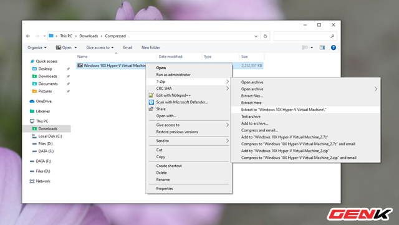The height and width of the screenshot is (225, 399).
Task: Open Desktop under Quick access
Action: [42, 69]
